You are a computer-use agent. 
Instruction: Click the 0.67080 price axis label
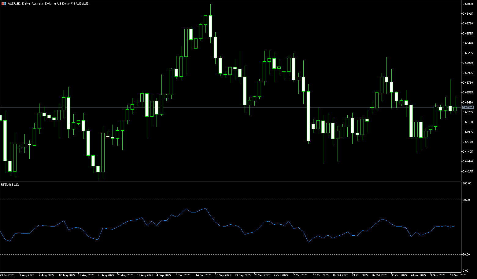tap(468, 4)
